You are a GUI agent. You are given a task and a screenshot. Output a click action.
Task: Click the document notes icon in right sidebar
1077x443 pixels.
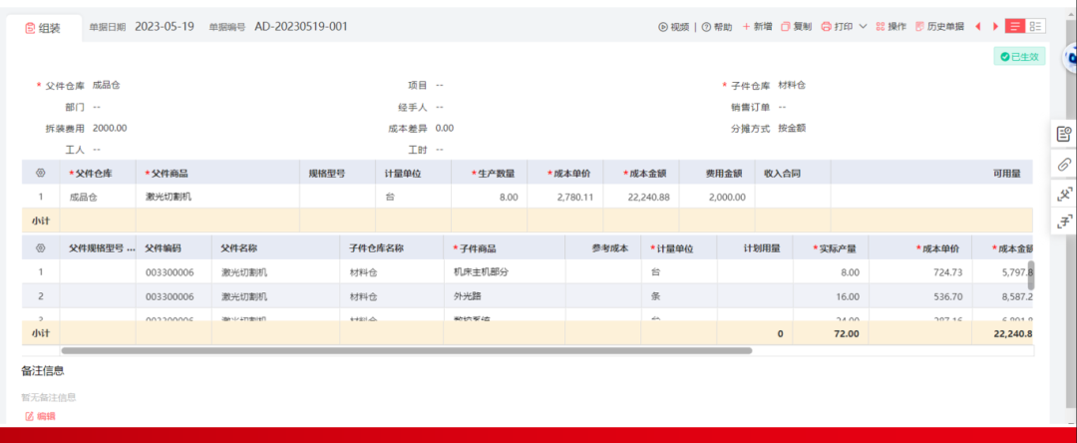pos(1064,134)
